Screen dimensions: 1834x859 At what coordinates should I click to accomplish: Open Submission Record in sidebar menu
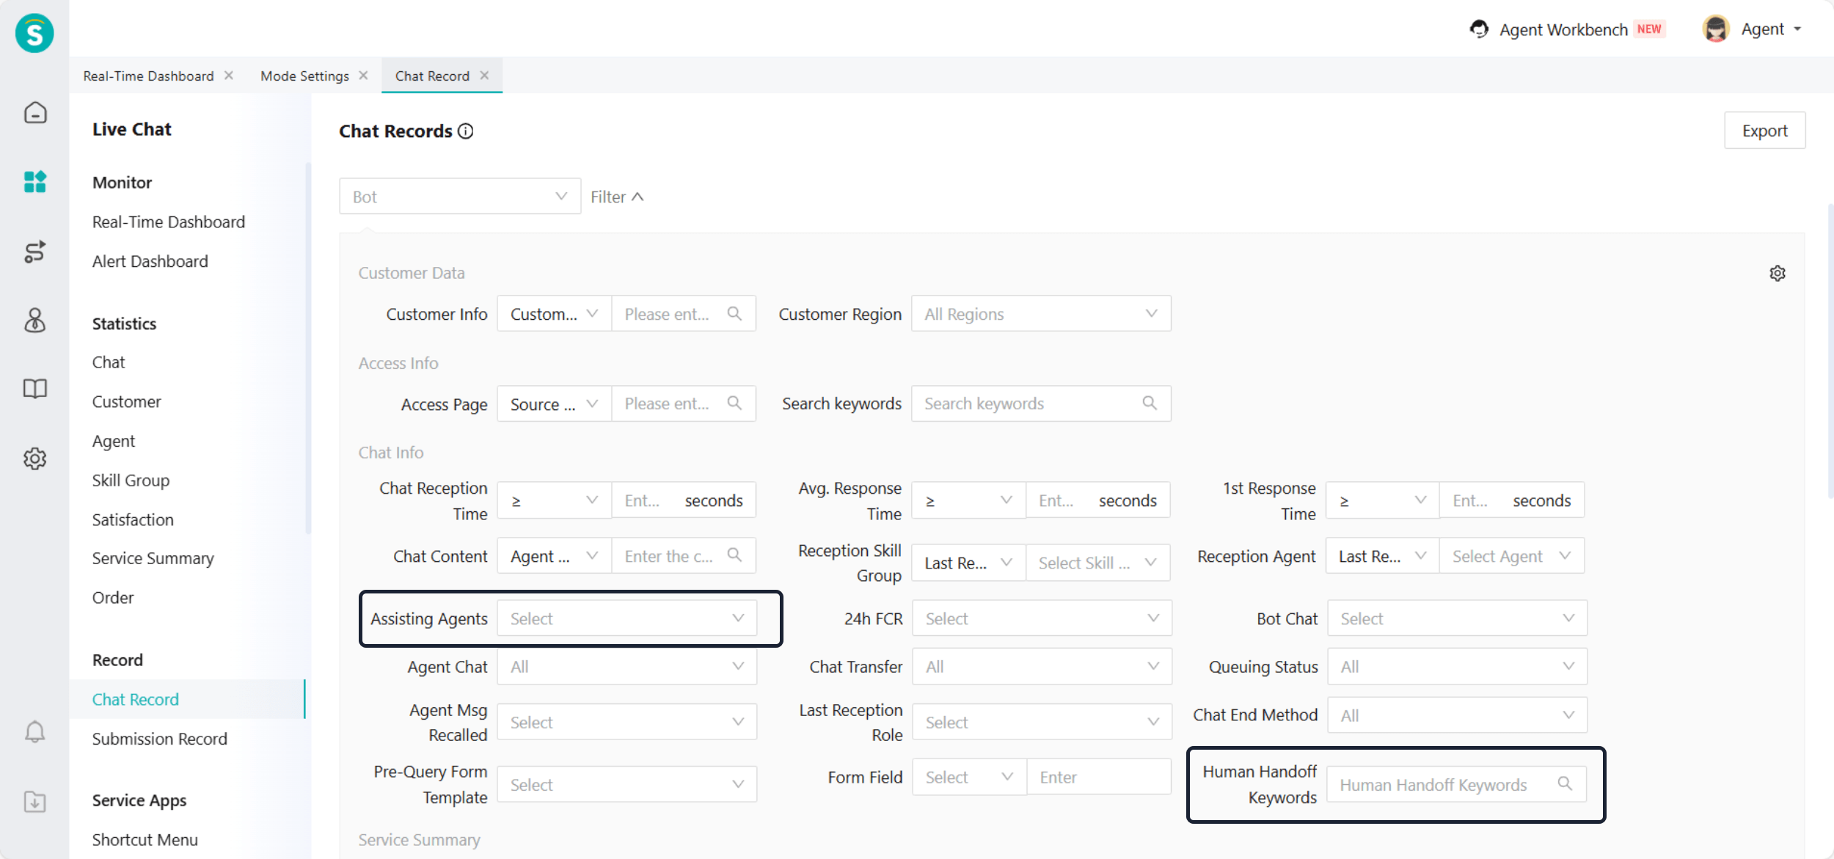coord(159,739)
